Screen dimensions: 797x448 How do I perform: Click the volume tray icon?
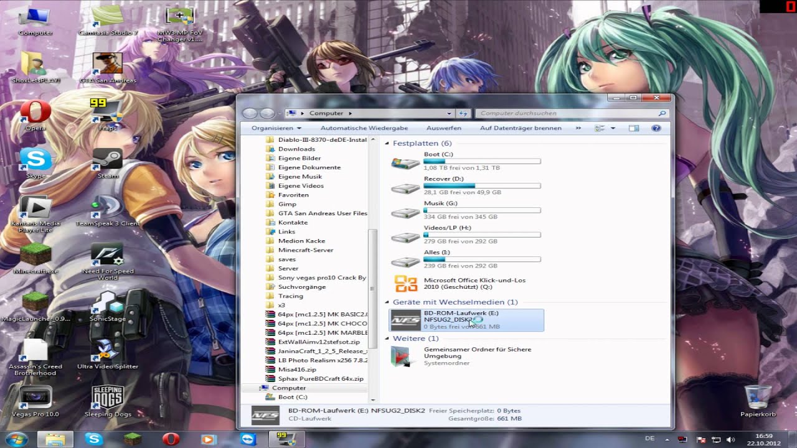point(730,440)
